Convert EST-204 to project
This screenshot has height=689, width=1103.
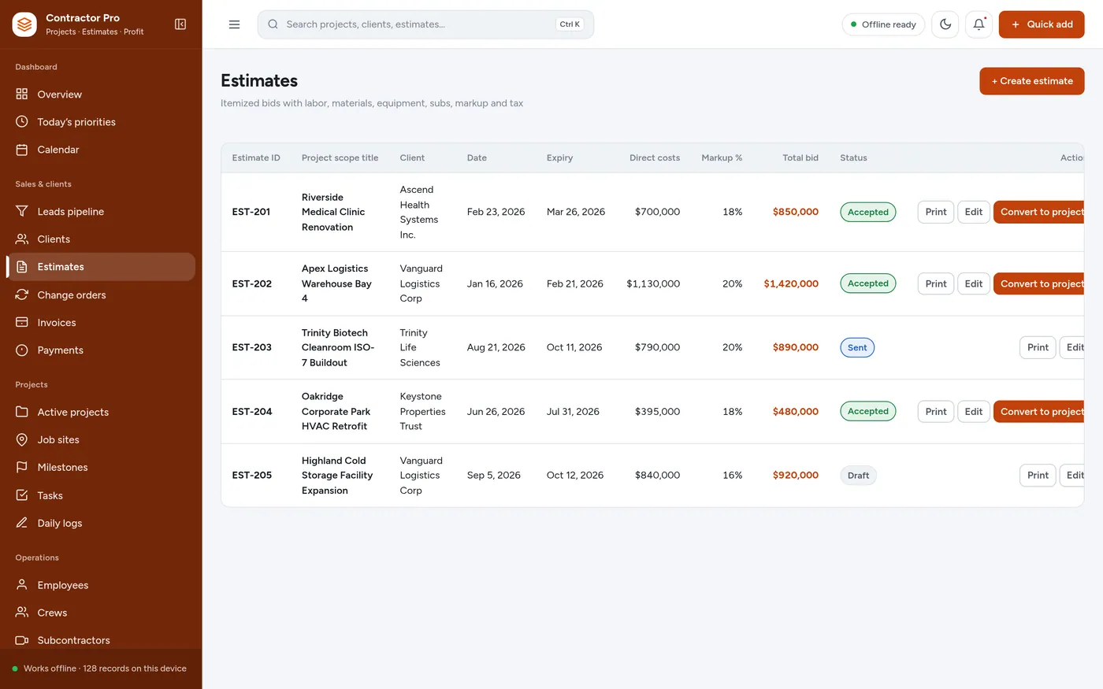[1040, 412]
